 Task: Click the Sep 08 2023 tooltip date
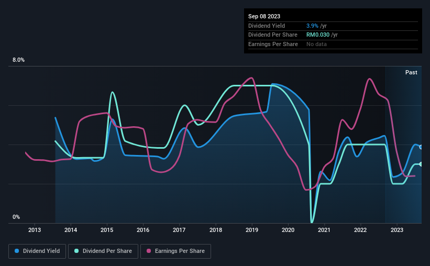(264, 16)
